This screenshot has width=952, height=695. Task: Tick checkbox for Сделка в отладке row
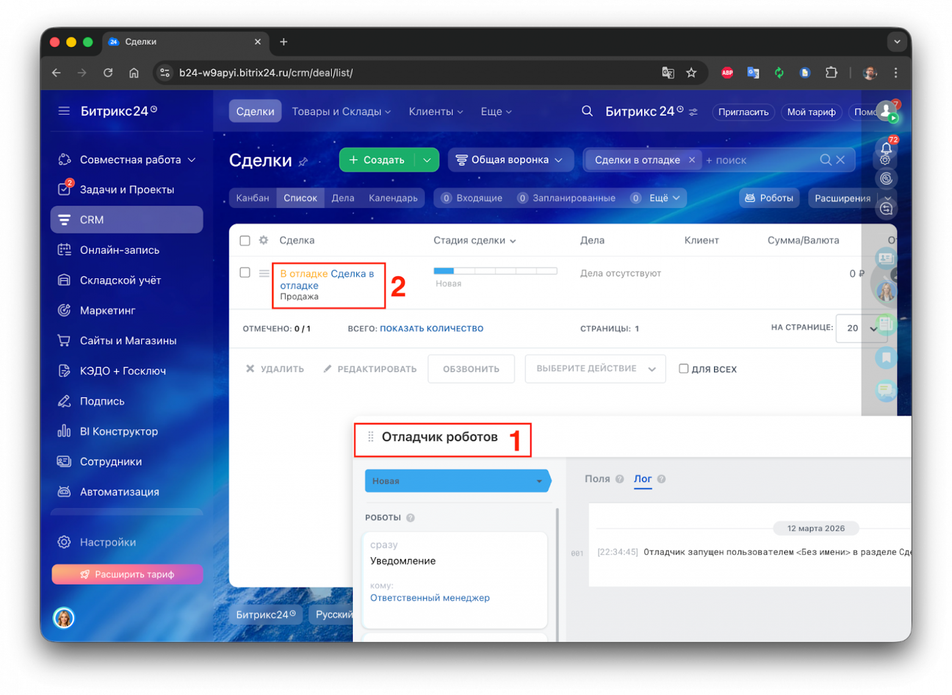click(x=245, y=272)
